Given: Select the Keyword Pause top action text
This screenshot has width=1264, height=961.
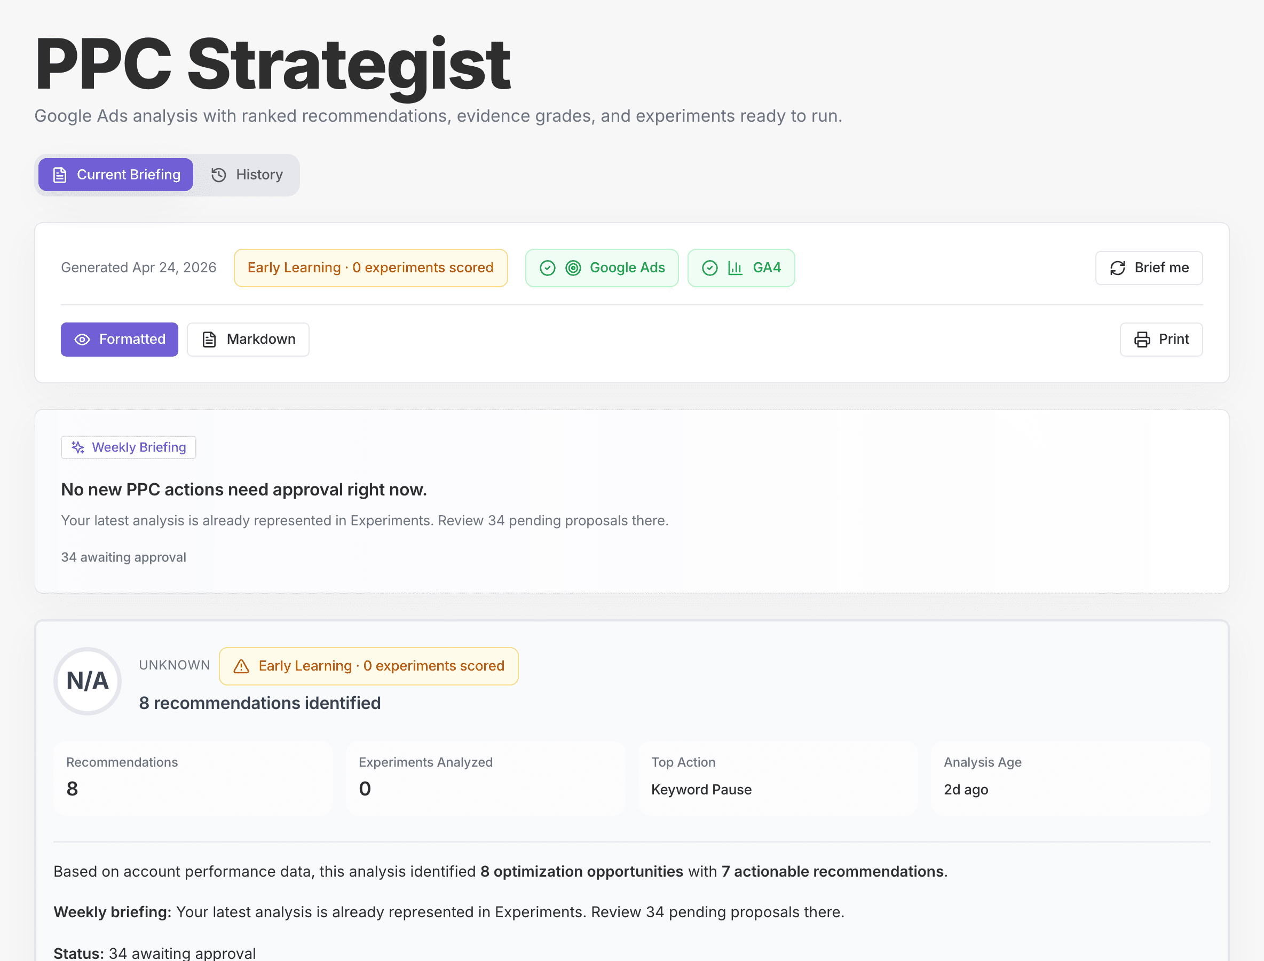Looking at the screenshot, I should tap(701, 790).
